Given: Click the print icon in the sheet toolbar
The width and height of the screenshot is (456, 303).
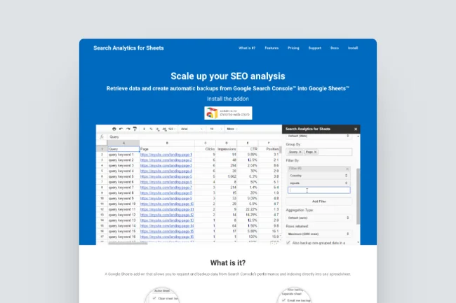Looking at the screenshot, I should point(114,129).
